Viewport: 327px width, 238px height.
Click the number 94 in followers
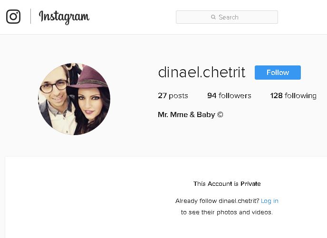(212, 96)
